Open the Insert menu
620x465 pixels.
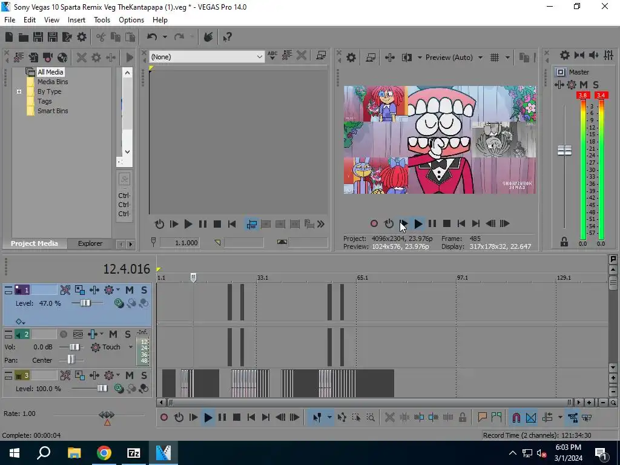tap(76, 20)
